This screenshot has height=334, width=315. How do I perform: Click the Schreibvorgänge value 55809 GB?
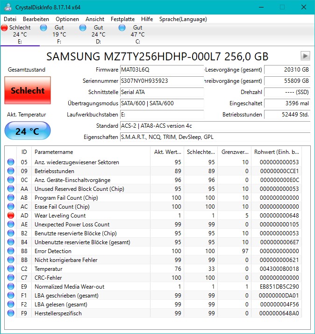tap(287, 81)
